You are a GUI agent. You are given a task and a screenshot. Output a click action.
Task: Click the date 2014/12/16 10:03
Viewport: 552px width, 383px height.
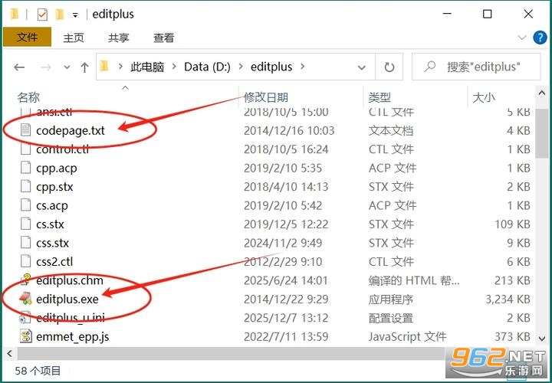[289, 130]
